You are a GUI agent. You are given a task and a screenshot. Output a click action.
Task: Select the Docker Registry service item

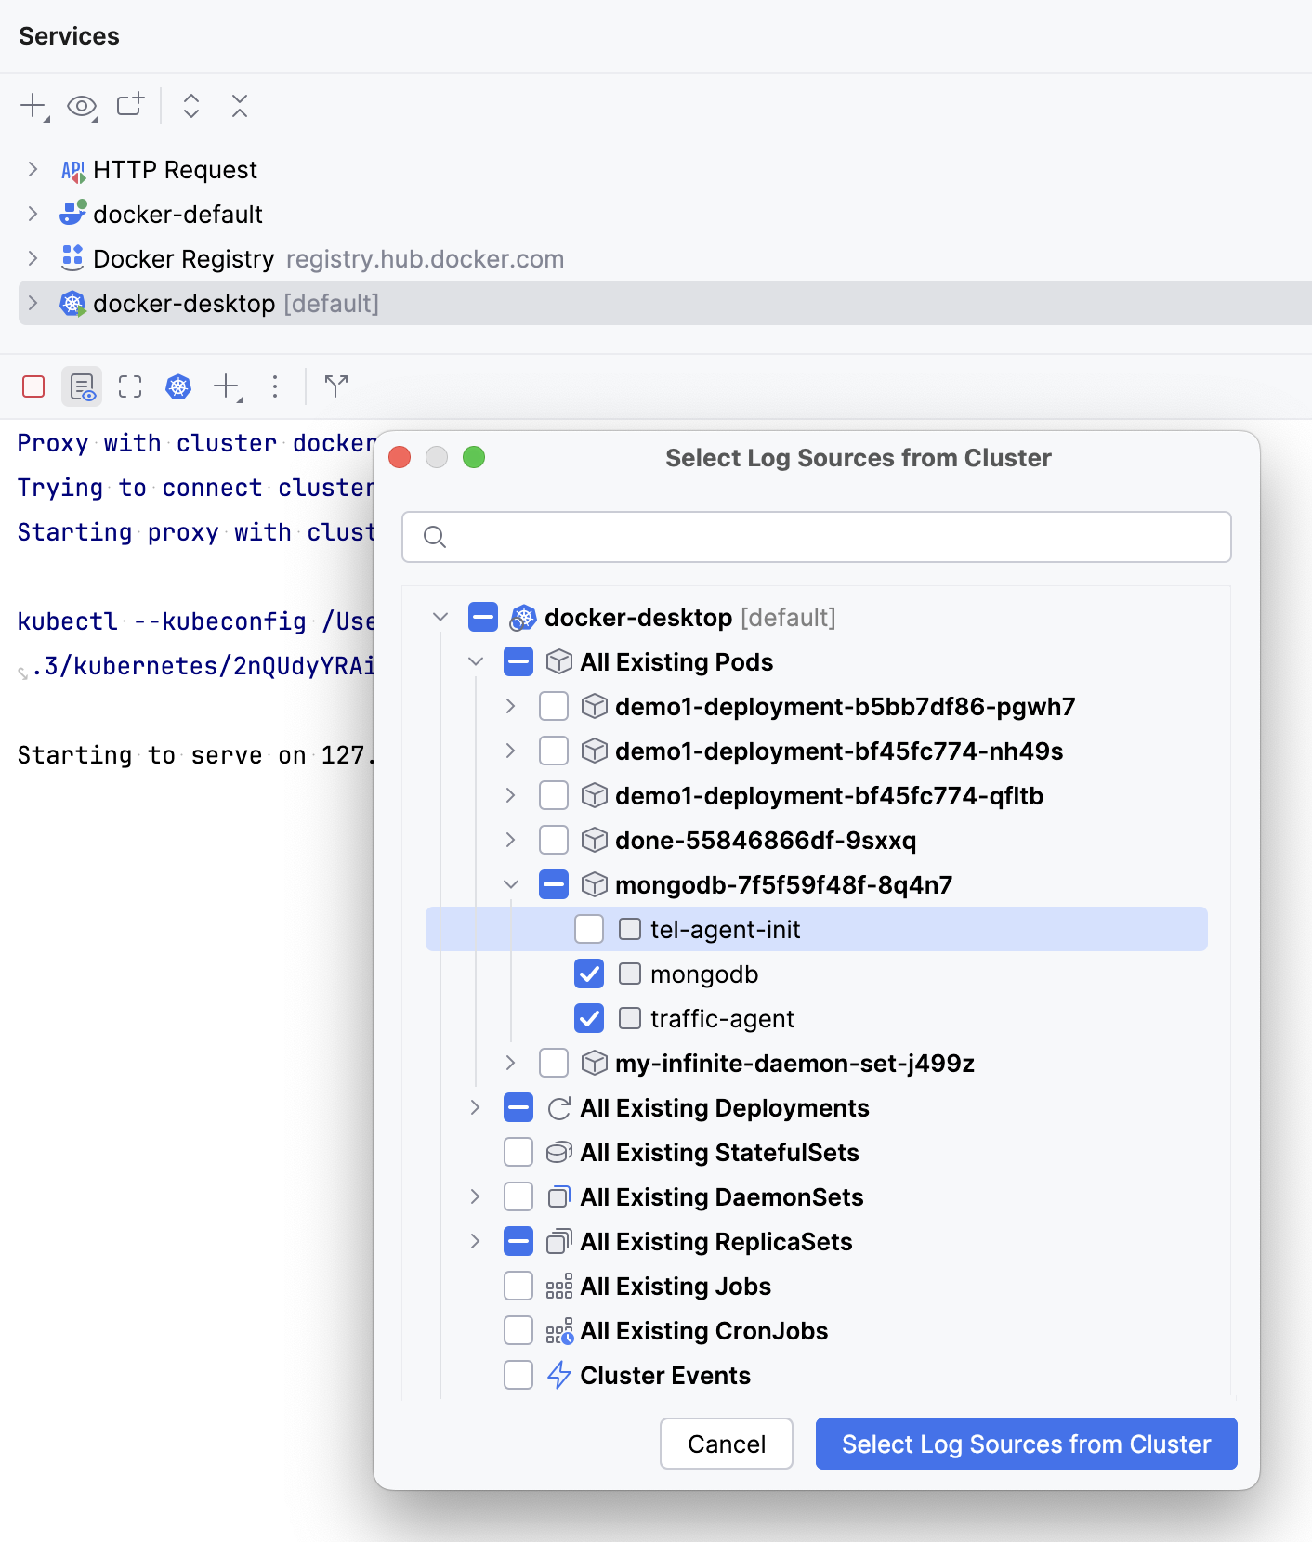183,259
